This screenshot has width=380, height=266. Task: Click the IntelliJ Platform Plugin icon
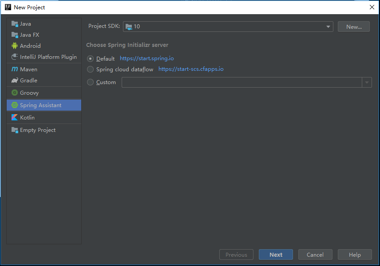click(15, 57)
